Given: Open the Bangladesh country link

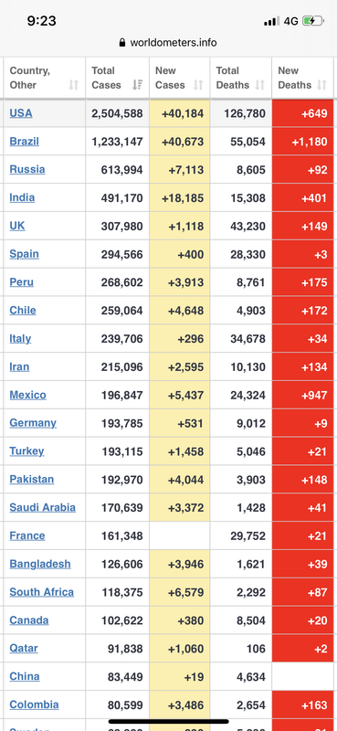Looking at the screenshot, I should coord(40,564).
